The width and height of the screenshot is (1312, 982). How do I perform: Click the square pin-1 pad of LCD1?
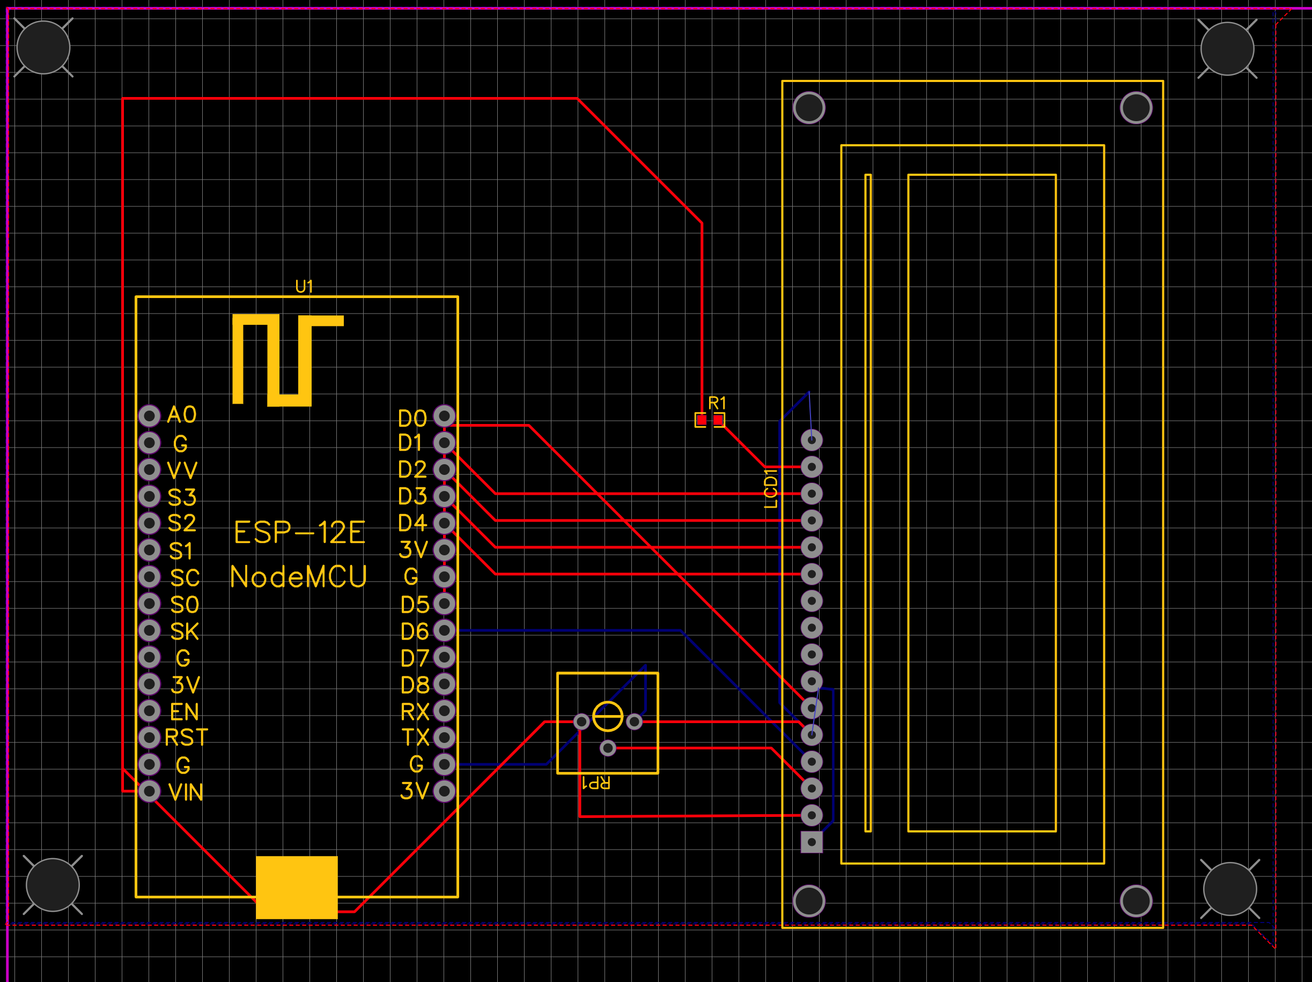[x=812, y=842]
